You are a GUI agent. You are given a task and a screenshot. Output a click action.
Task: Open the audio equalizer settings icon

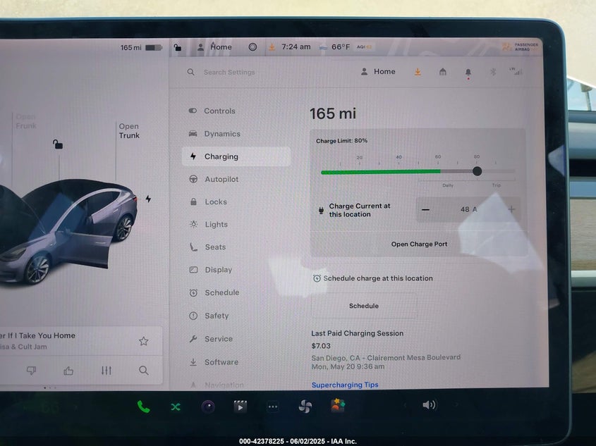point(106,371)
